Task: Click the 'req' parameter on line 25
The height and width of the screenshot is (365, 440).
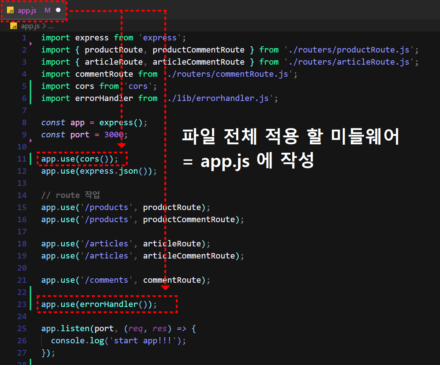Action: point(136,329)
